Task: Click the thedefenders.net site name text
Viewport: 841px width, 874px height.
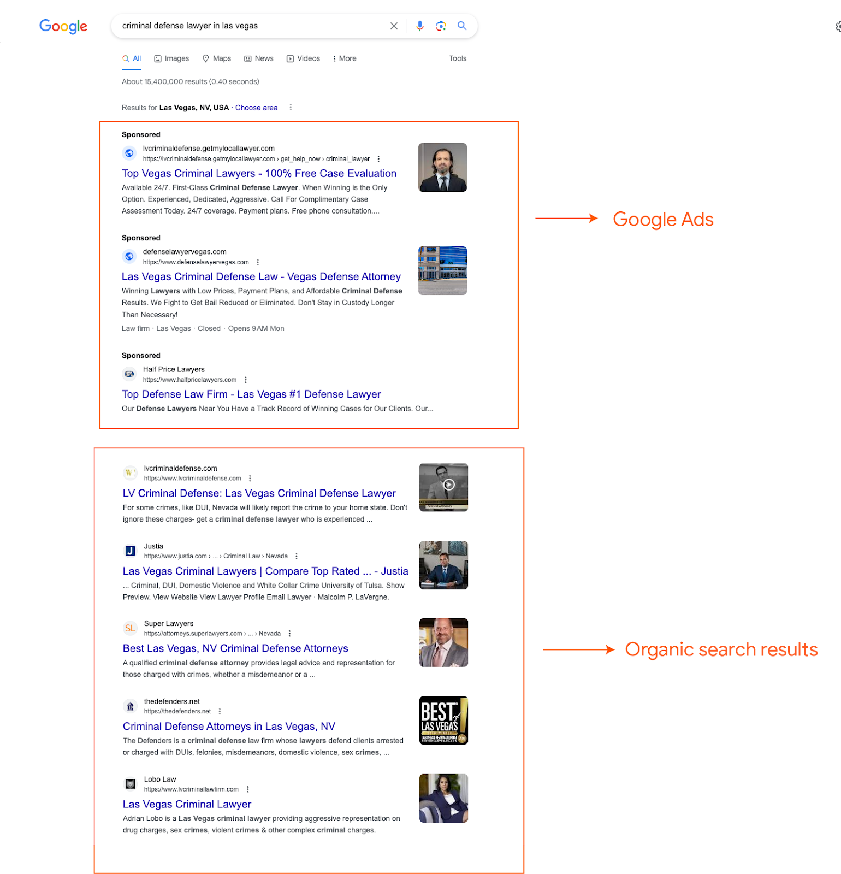Action: [x=172, y=701]
